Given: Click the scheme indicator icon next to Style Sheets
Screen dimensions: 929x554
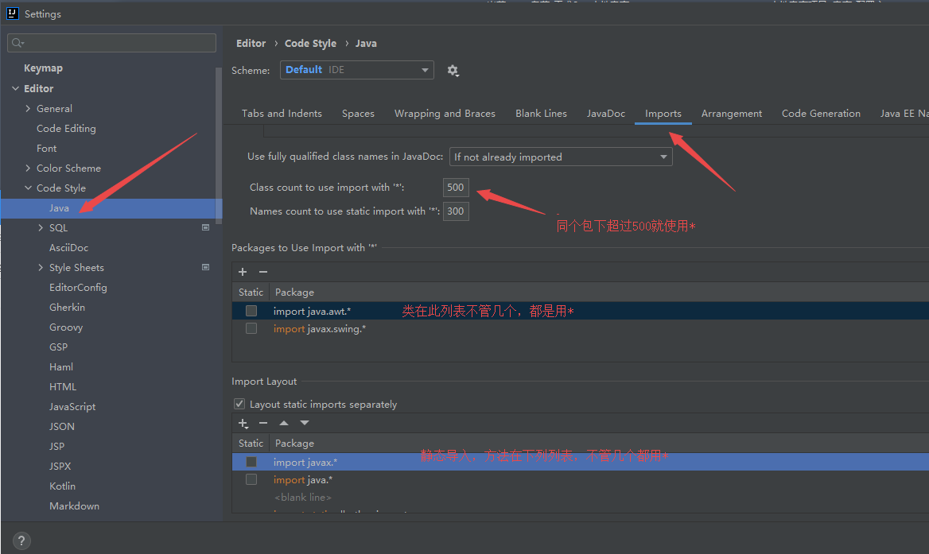Looking at the screenshot, I should [x=205, y=267].
